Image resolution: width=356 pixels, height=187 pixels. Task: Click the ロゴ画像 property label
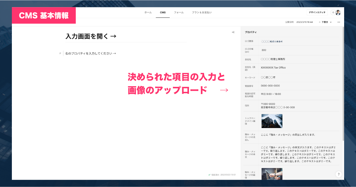tap(249, 41)
